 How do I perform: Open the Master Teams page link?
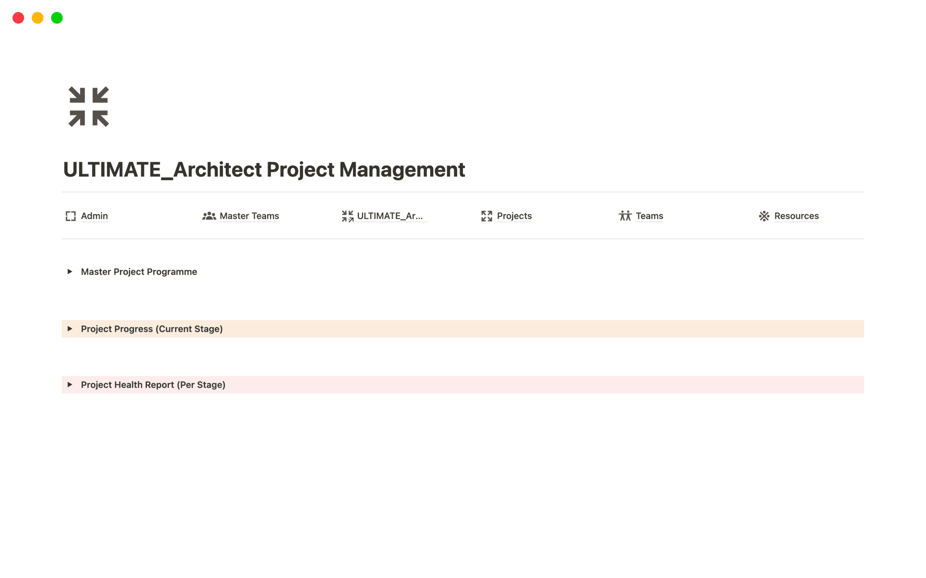point(249,216)
